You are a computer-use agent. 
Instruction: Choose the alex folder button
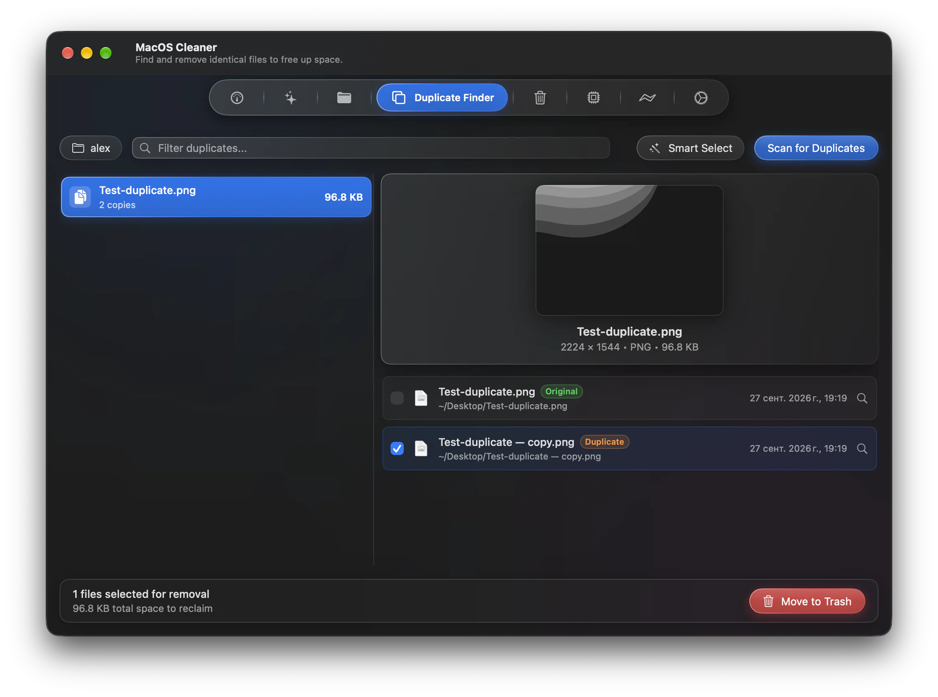pyautogui.click(x=91, y=148)
